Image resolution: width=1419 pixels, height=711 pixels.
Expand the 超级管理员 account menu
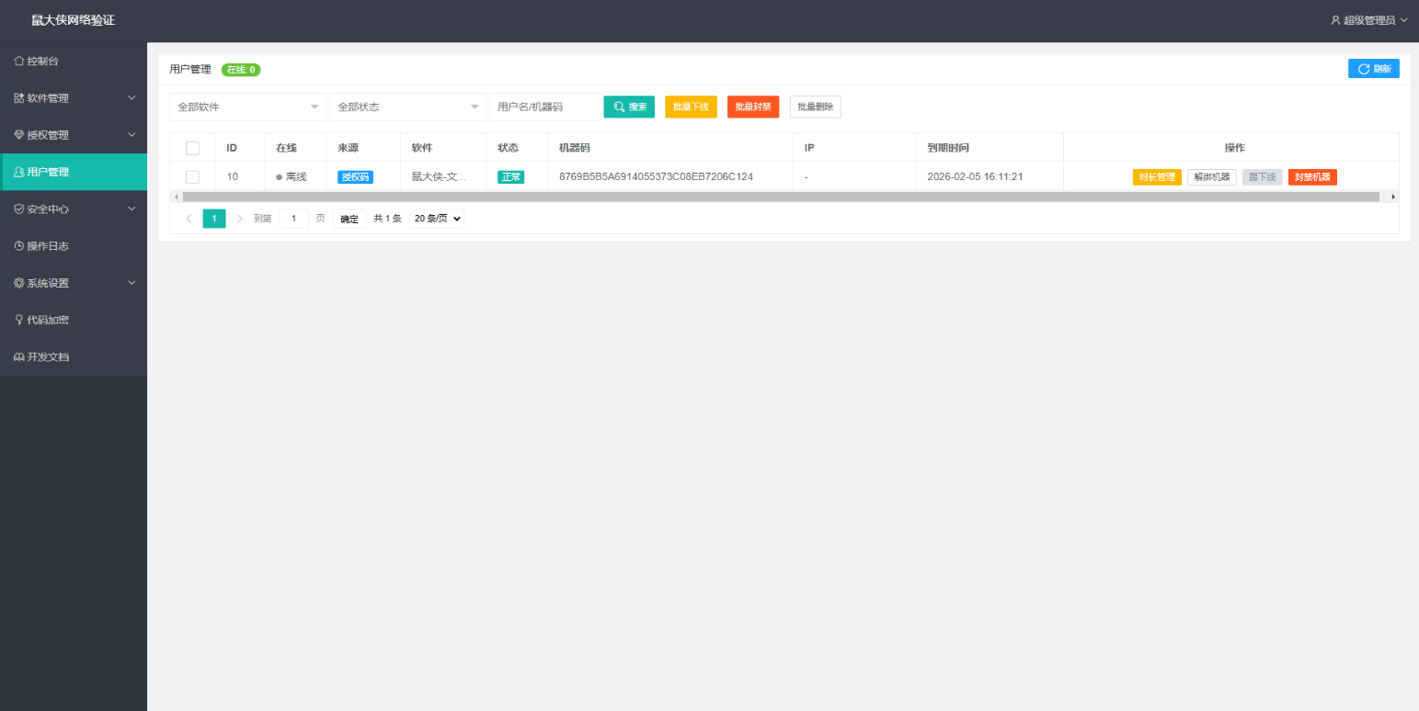pos(1368,20)
